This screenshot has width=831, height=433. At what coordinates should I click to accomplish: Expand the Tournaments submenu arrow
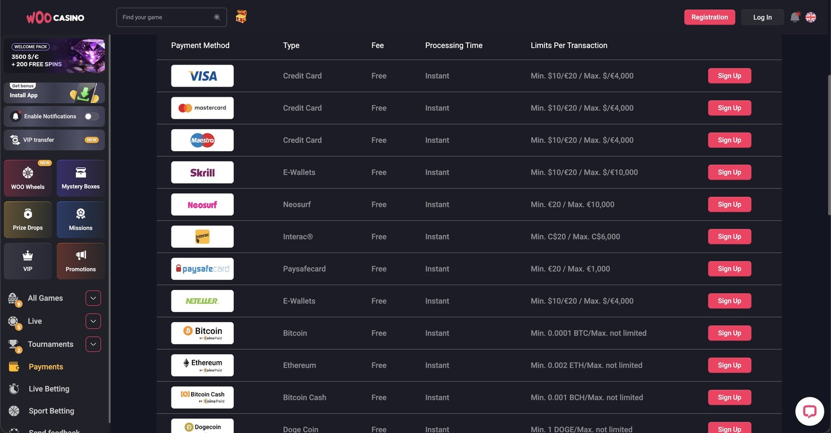[x=93, y=344]
